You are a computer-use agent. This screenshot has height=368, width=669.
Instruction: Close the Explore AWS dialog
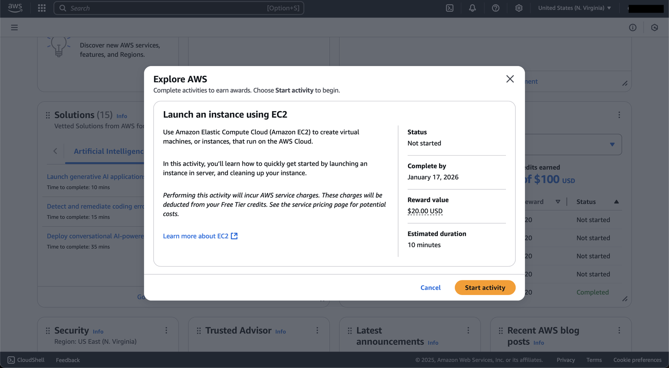point(510,79)
